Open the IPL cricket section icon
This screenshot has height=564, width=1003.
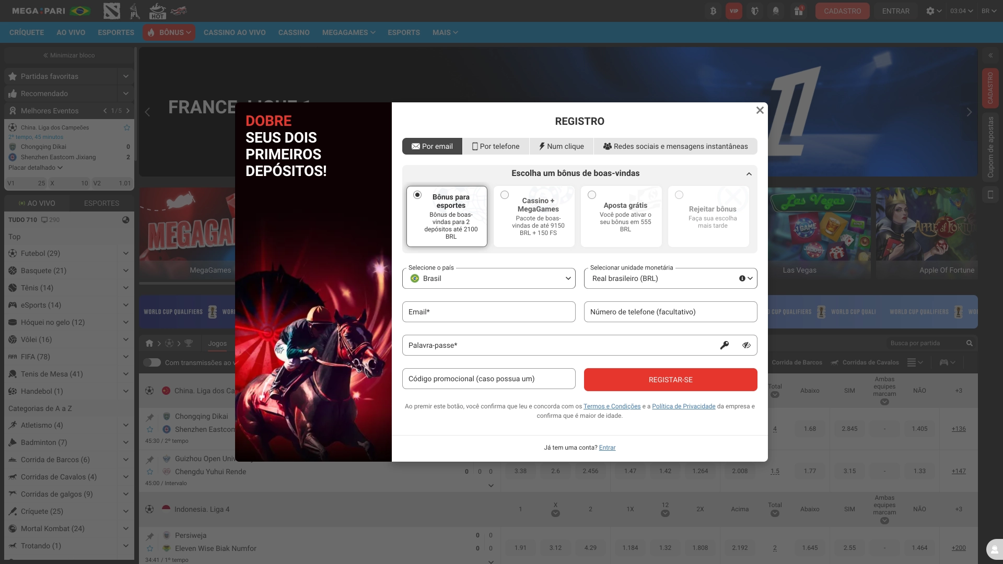tap(135, 11)
